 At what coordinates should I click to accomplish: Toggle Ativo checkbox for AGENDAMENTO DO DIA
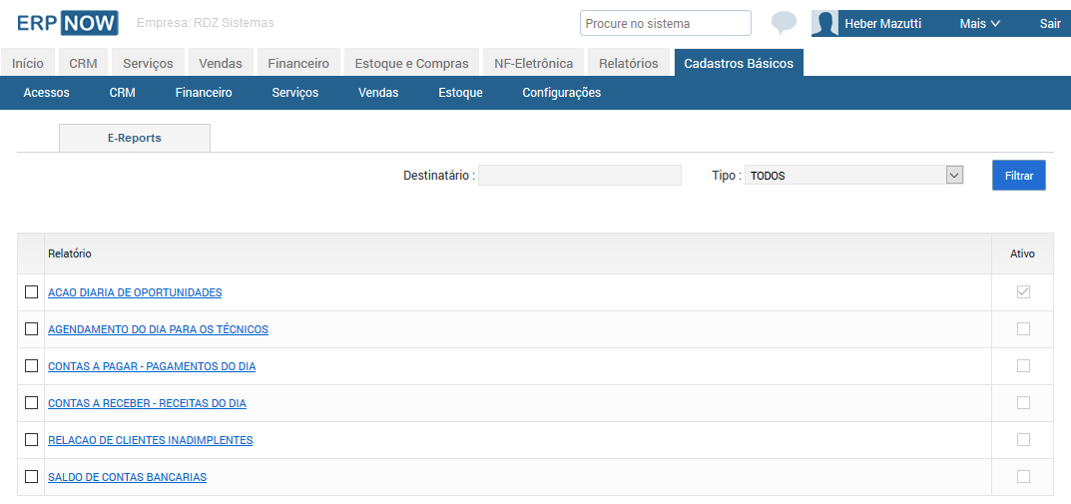point(1022,329)
